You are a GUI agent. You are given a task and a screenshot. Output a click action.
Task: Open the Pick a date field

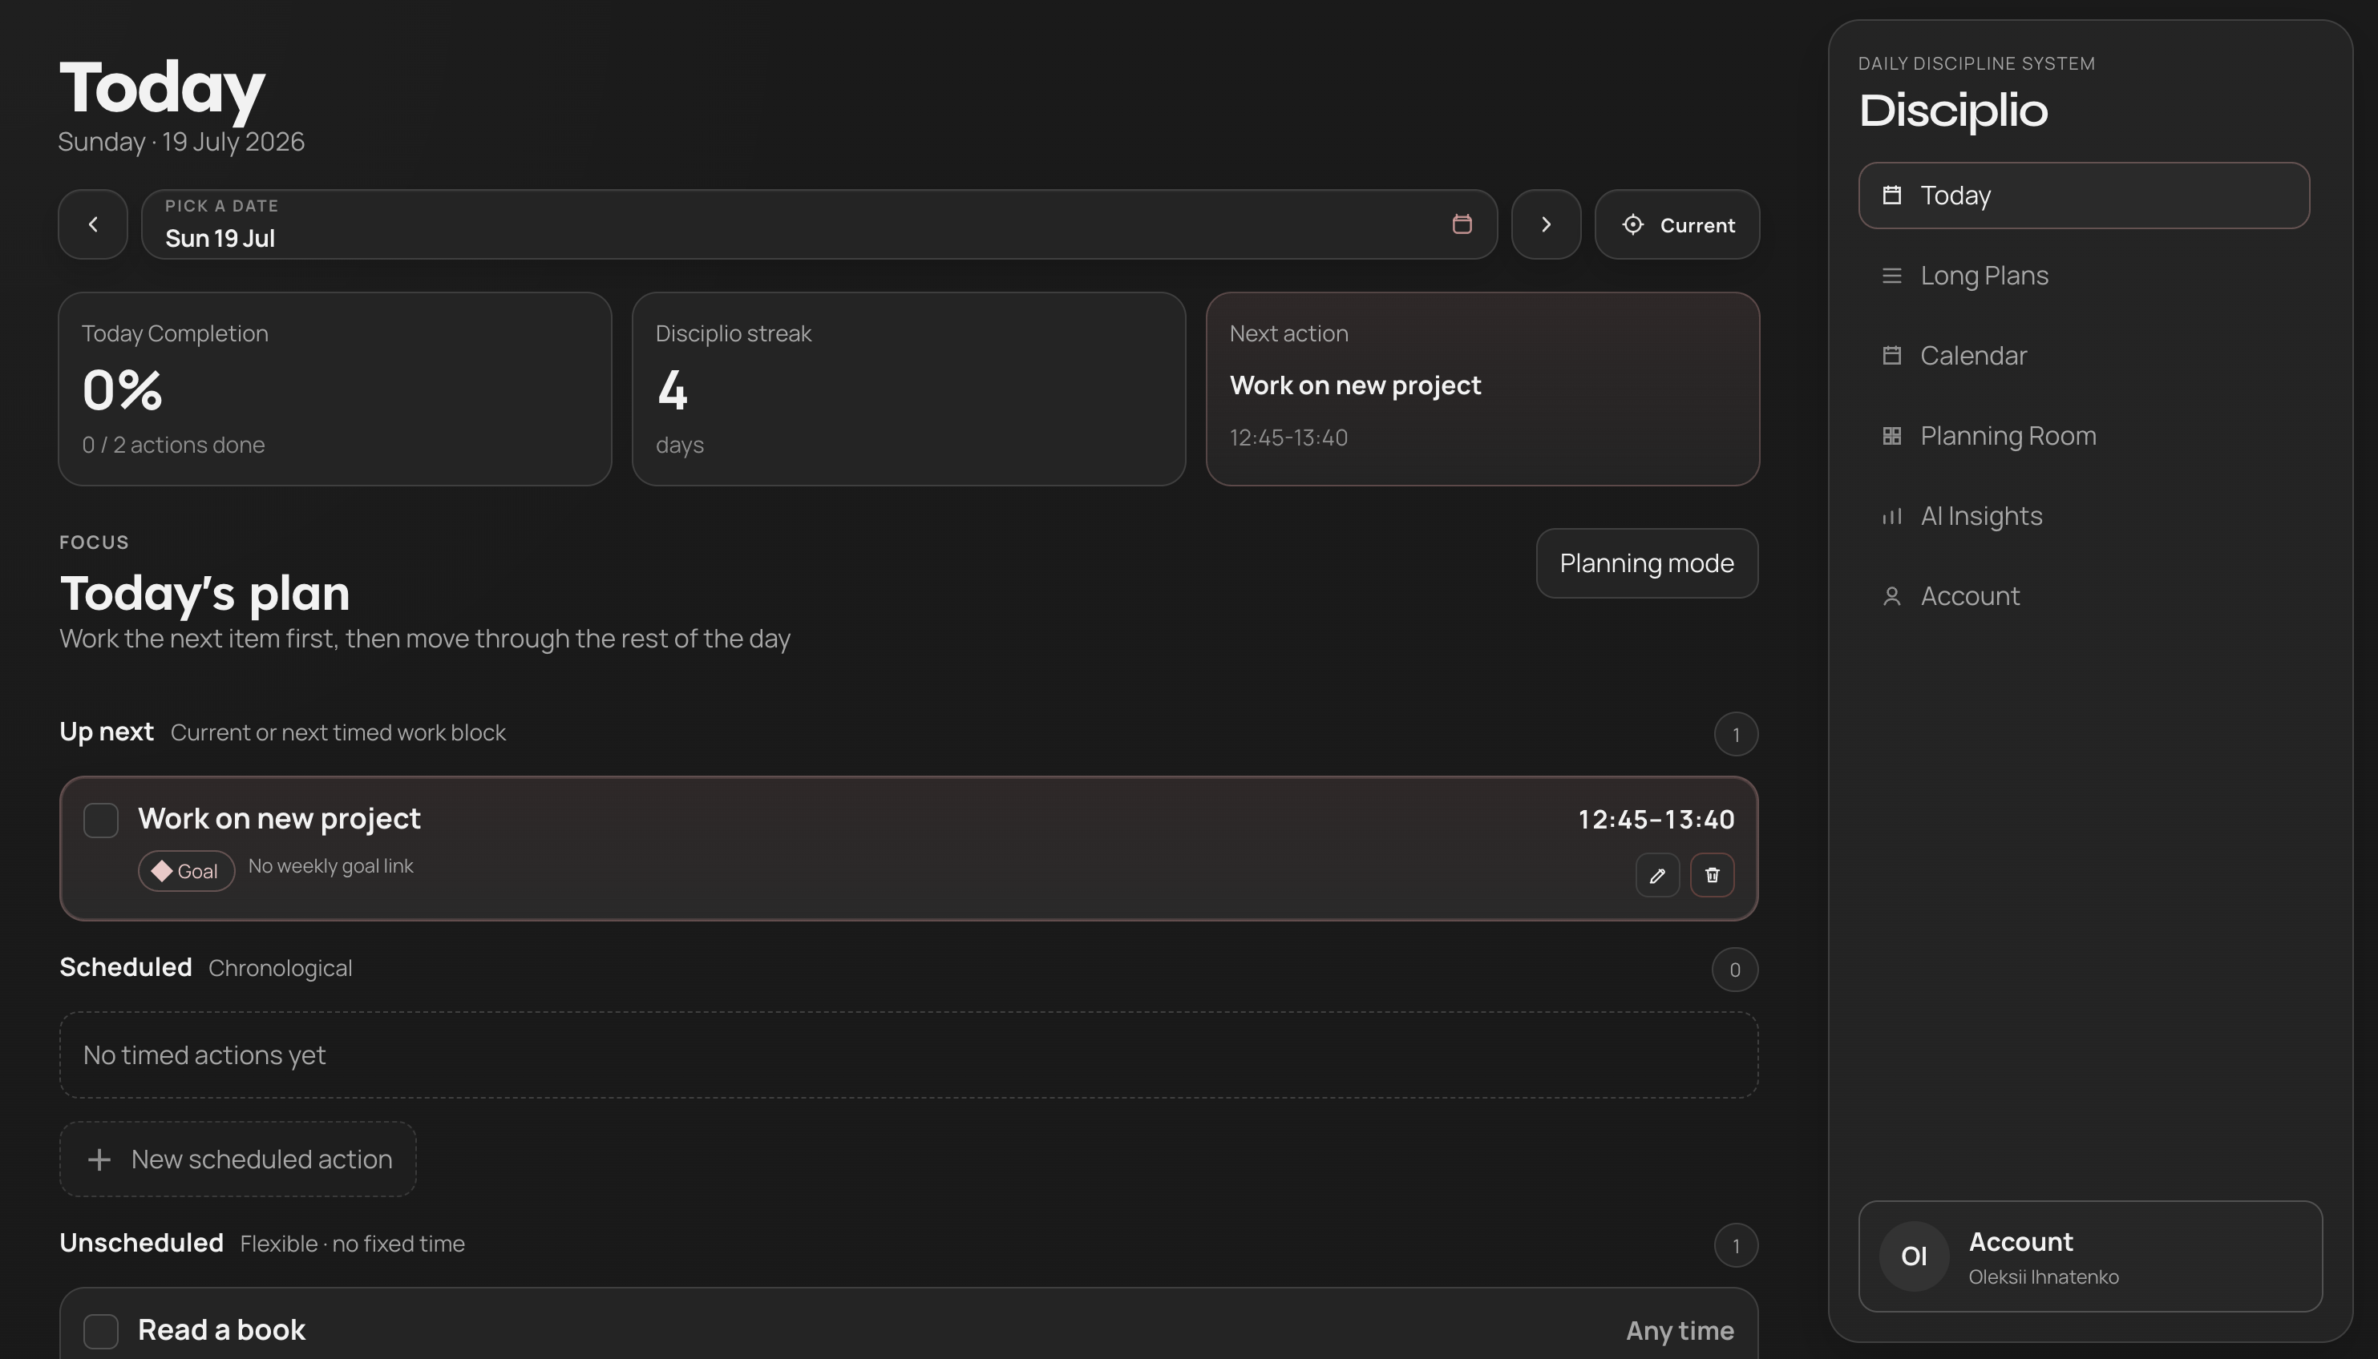click(819, 224)
